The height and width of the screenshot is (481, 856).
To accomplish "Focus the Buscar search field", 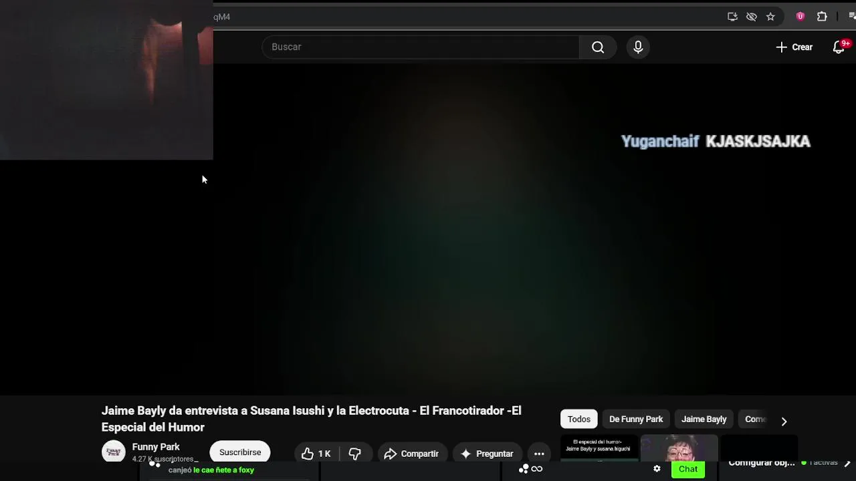I will point(421,47).
